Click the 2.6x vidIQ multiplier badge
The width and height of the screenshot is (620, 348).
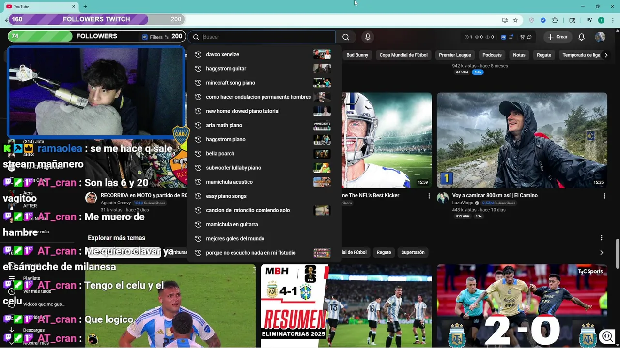pyautogui.click(x=478, y=72)
